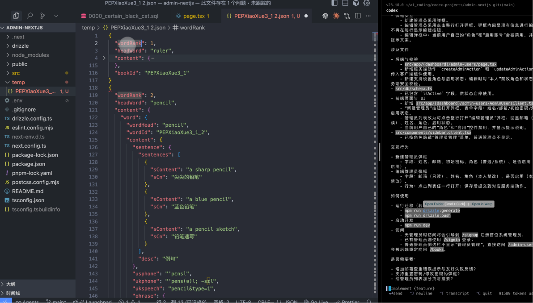Screen dimensions: 533x303
Task: Click the ChatGPT/Codex icon in editor toolbar
Action: (x=326, y=16)
